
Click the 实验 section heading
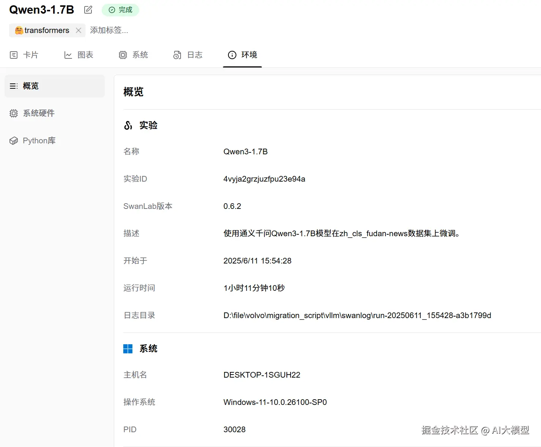point(148,125)
